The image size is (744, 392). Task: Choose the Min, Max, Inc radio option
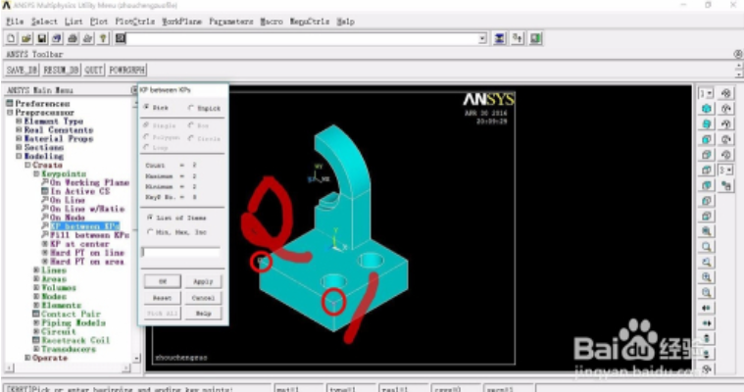(150, 232)
